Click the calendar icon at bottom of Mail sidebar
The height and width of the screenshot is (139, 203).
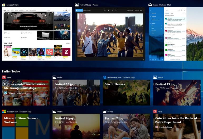pos(153,59)
